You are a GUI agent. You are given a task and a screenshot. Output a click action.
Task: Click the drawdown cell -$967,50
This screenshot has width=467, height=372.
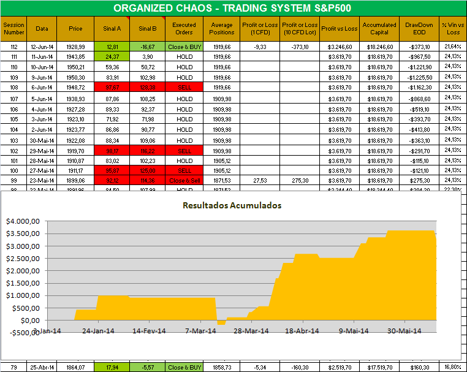[x=419, y=56]
